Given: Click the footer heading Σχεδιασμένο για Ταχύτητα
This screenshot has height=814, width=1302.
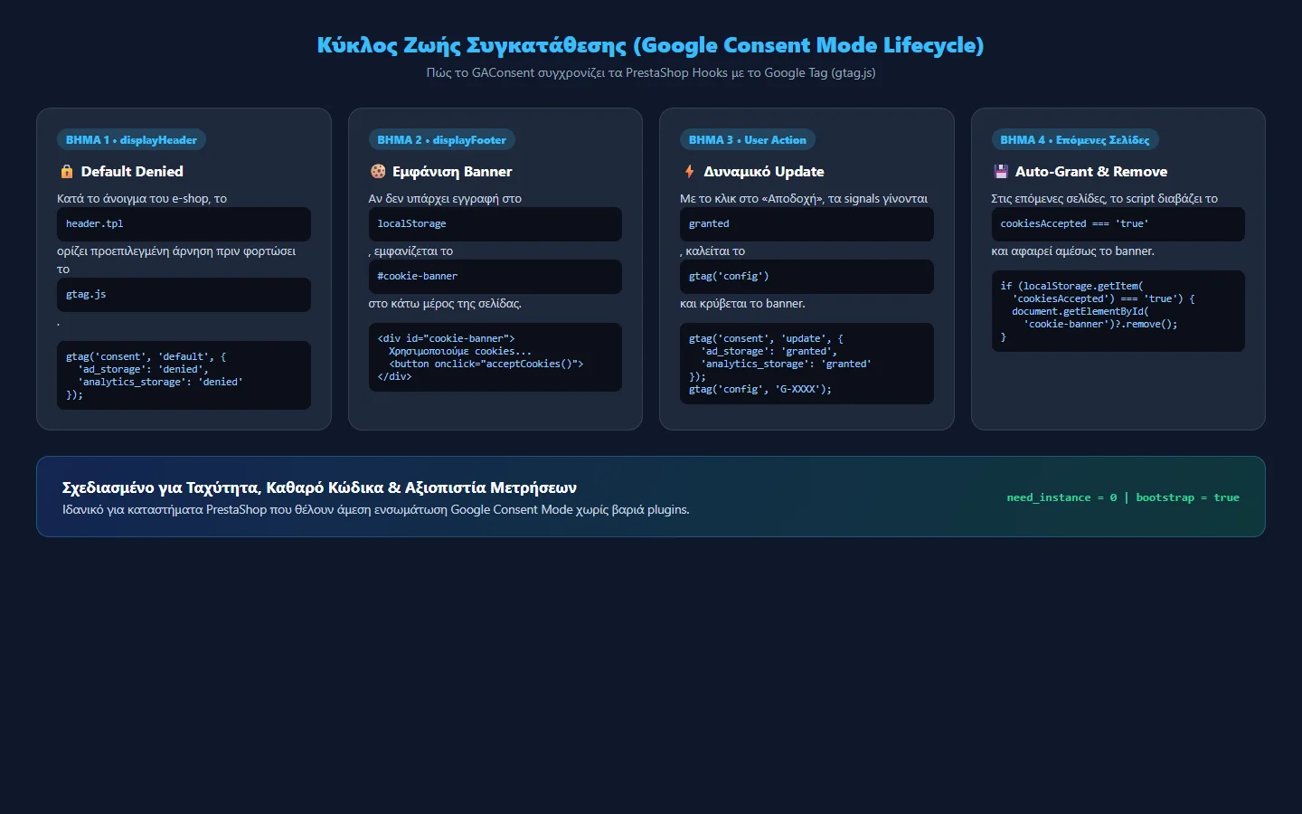Looking at the screenshot, I should coord(319,487).
